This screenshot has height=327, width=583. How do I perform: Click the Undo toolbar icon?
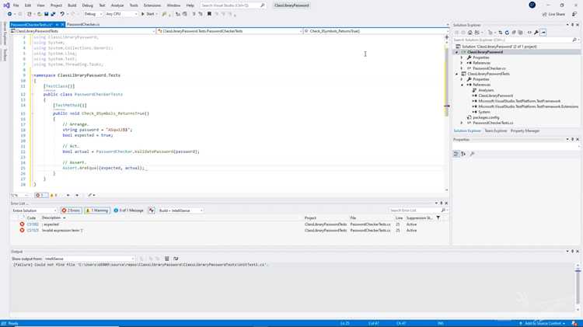click(62, 14)
